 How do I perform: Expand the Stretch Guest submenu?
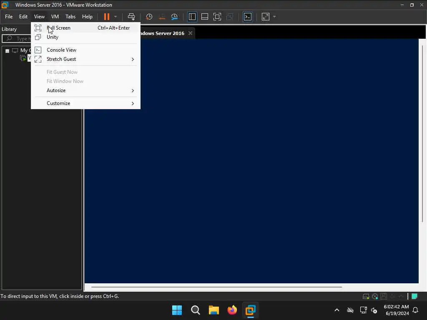pos(85,59)
